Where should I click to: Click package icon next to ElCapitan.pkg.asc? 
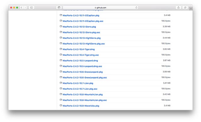click(61, 21)
